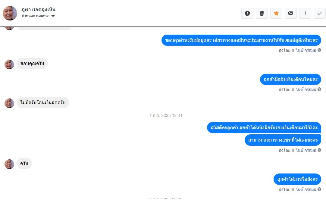The height and width of the screenshot is (200, 326).
Task: Select the ไม่มีครับโอนเงินสดครับ message bubble
Action: tap(43, 102)
